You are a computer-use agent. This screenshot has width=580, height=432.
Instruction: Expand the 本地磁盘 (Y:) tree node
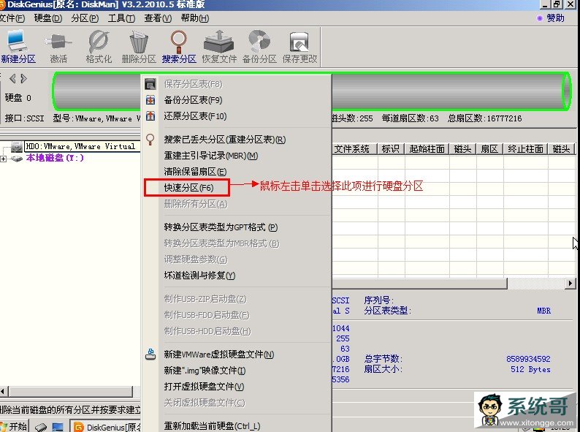[x=4, y=159]
